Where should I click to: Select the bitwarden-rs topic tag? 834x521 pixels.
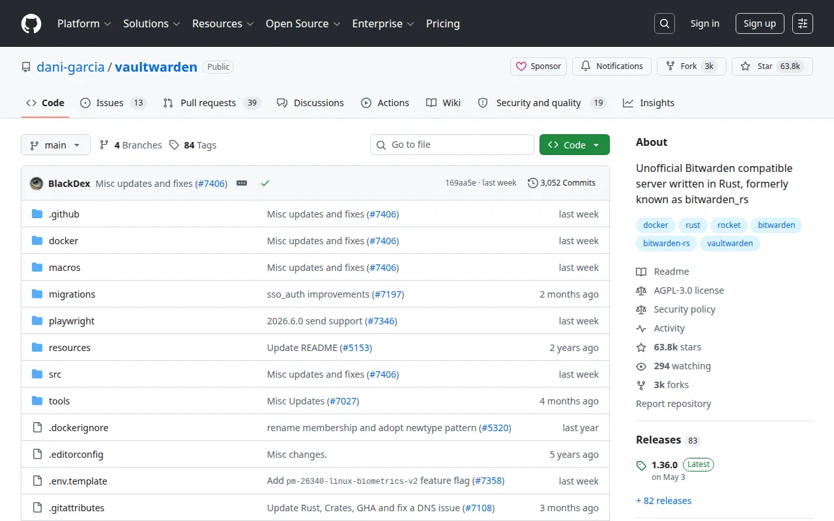[667, 244]
